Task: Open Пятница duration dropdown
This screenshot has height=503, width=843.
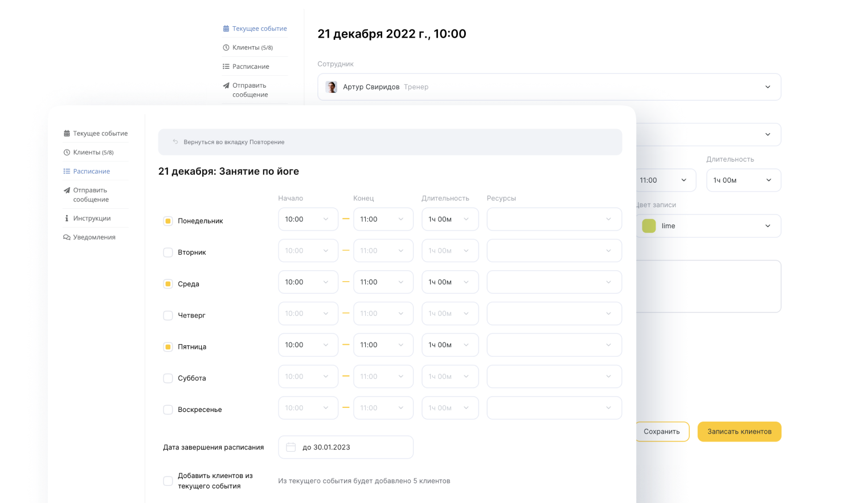Action: pyautogui.click(x=450, y=345)
